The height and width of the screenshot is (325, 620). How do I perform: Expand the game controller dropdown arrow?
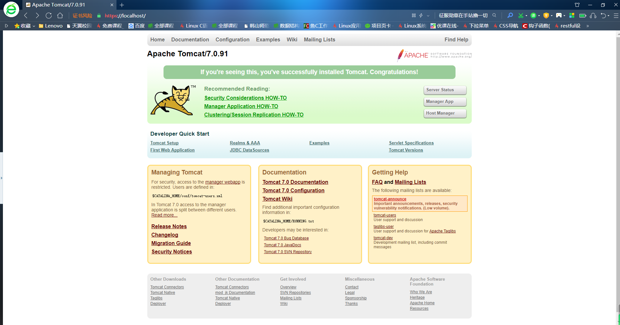click(x=564, y=16)
